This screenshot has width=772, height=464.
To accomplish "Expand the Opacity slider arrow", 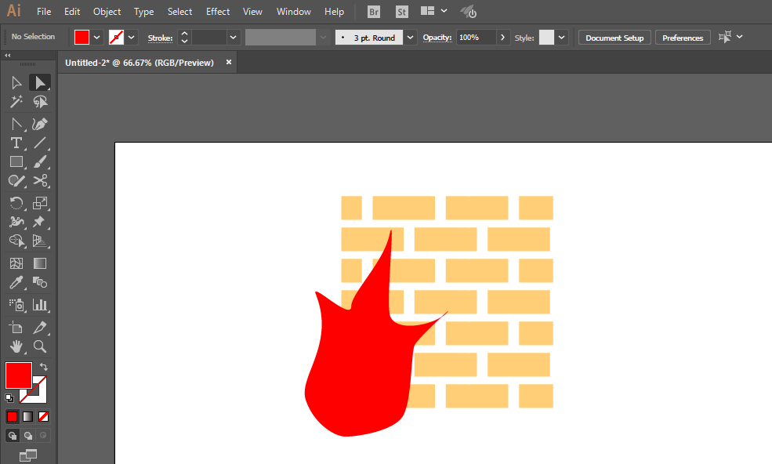I will point(502,38).
